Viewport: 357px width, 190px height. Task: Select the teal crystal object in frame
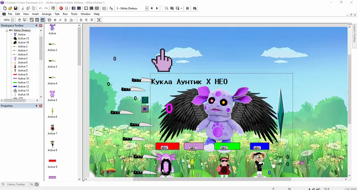coord(280,113)
